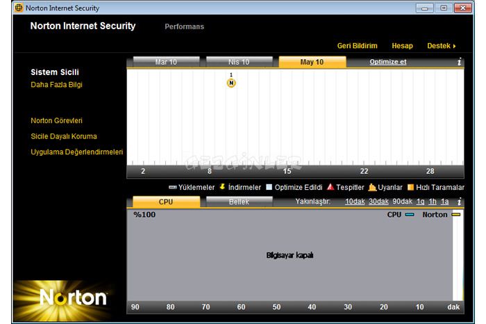486x324 pixels.
Task: Select the May 10 tab
Action: 312,62
